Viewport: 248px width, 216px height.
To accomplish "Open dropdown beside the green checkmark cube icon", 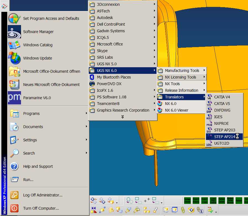I will tap(216, 212).
